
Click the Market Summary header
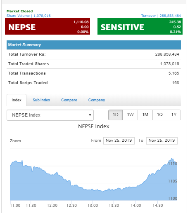pos(94,45)
